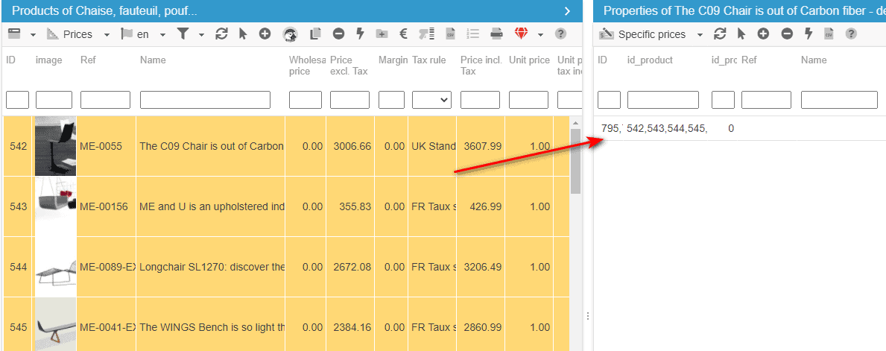
Task: Click the lightning bolt icon in Properties toolbar
Action: pyautogui.click(x=808, y=34)
